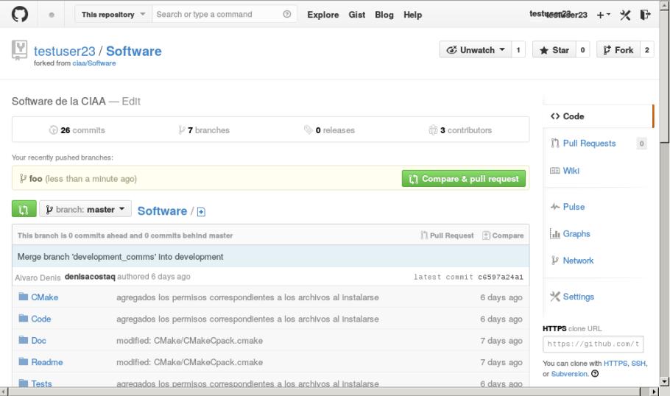Click the search help question mark icon

pos(286,14)
